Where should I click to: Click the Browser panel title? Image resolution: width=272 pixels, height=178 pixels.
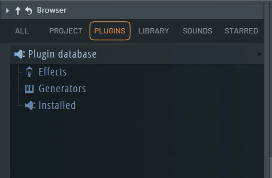[52, 10]
